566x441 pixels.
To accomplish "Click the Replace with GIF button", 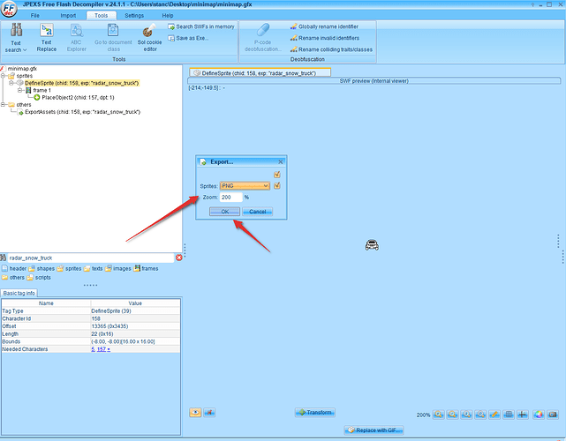I will coord(375,430).
